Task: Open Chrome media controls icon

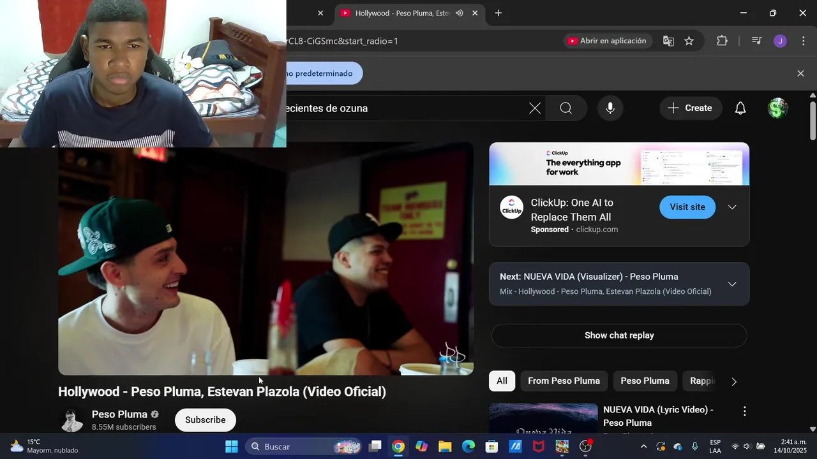Action: (757, 41)
